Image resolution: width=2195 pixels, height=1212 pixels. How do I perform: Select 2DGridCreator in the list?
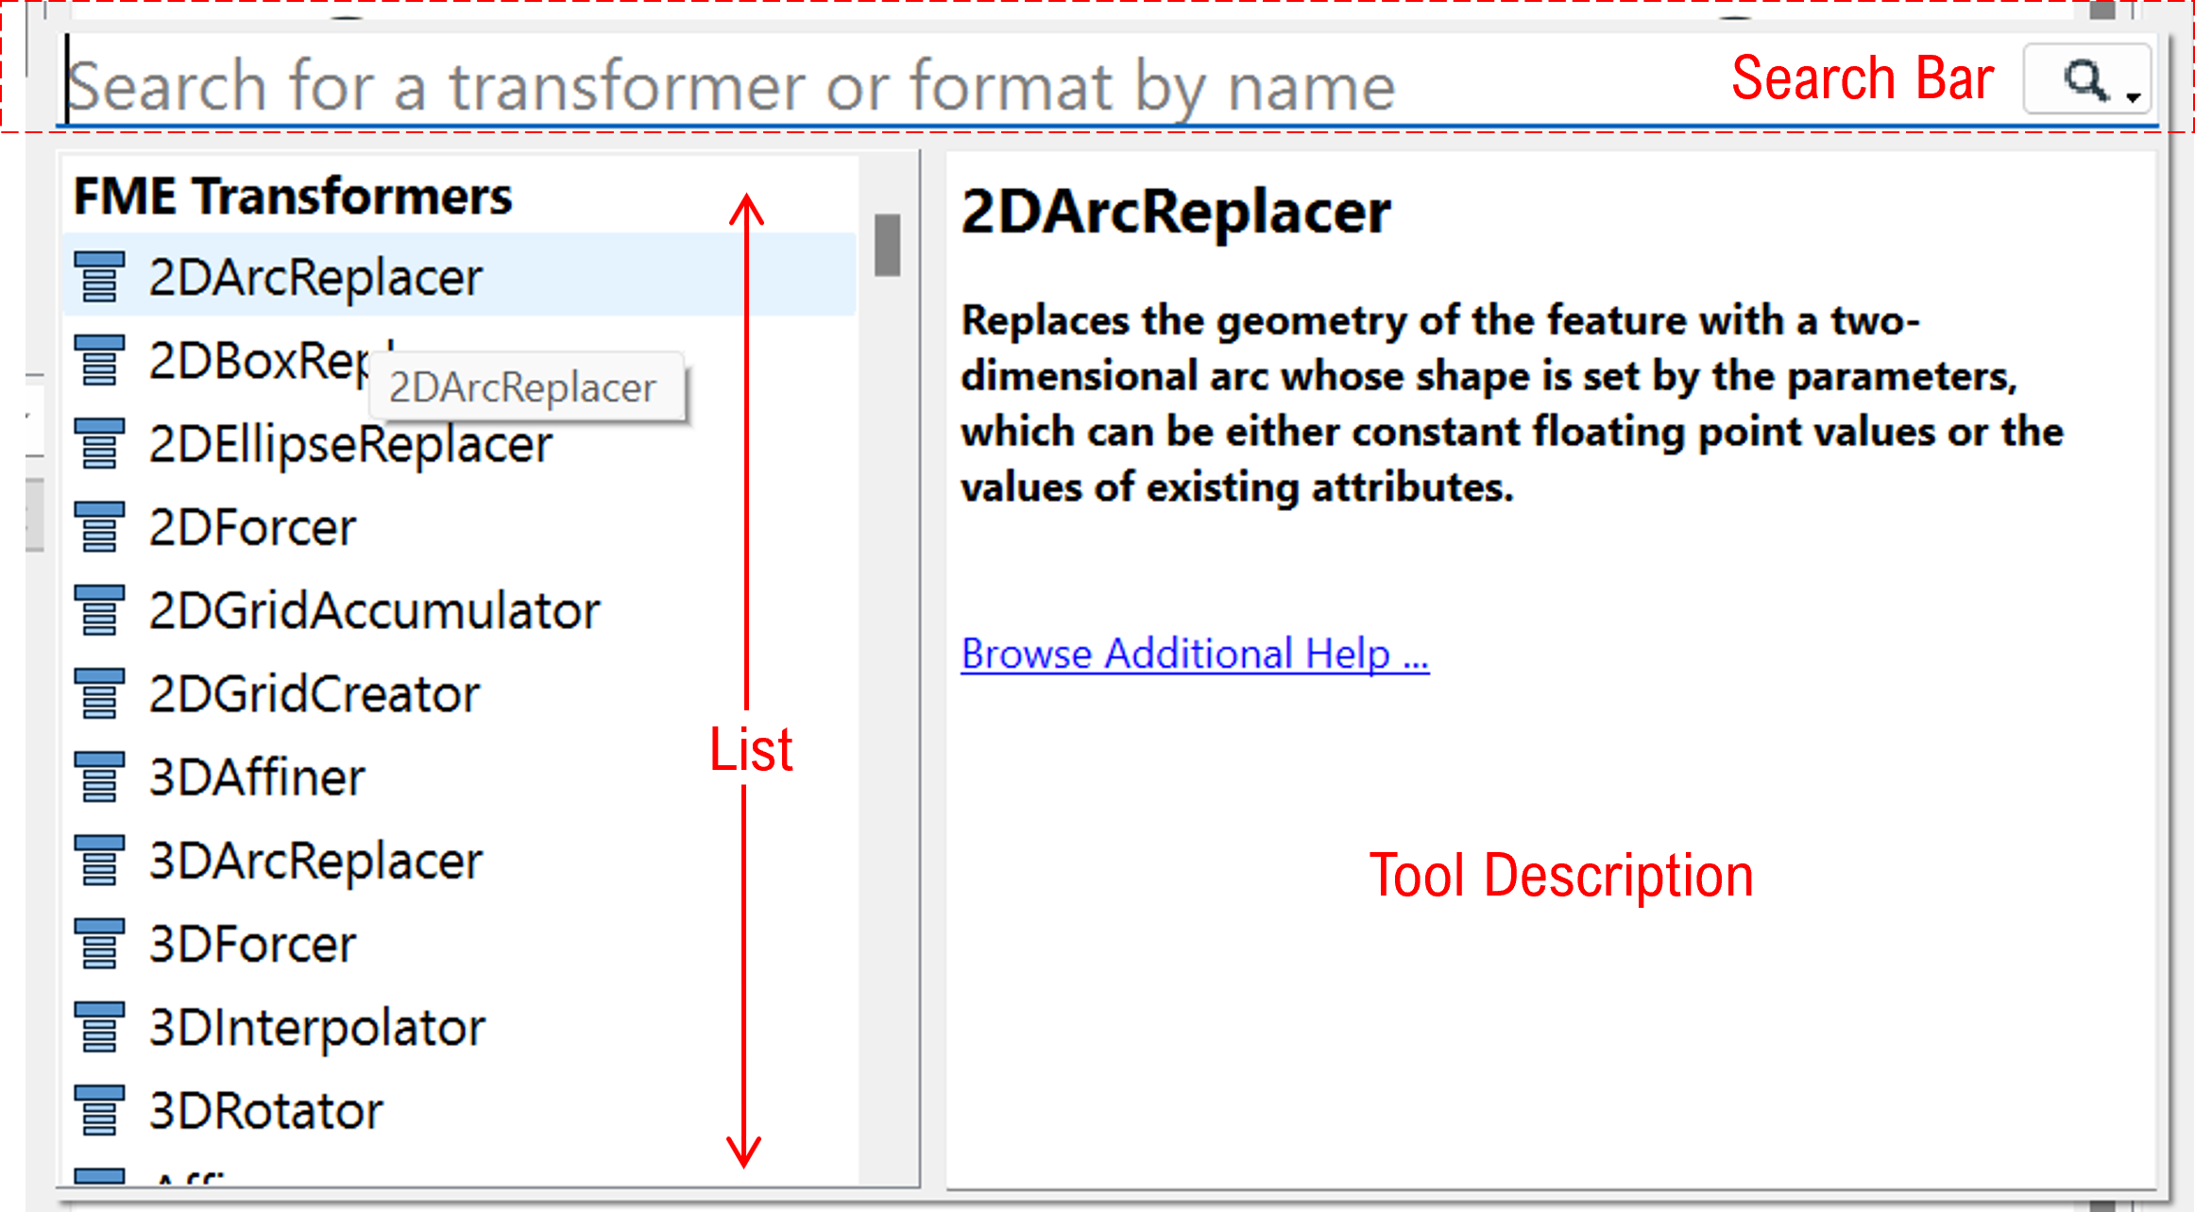coord(459,692)
